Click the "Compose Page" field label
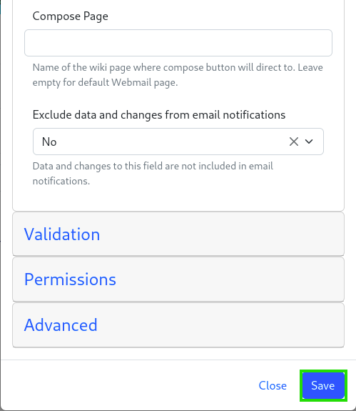Screen dimensions: 356x411 [x=71, y=16]
